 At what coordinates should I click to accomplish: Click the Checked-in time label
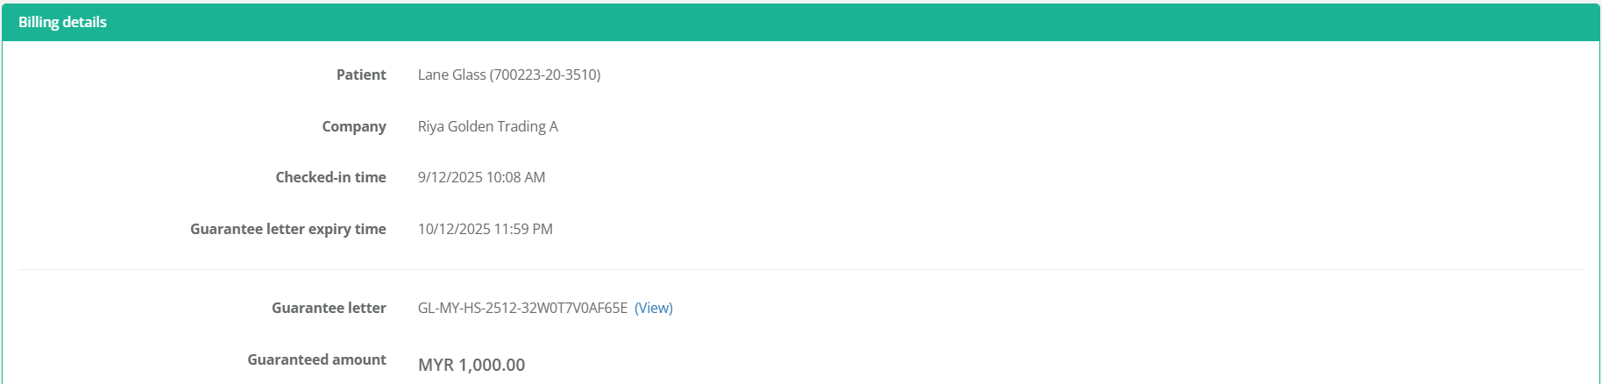(330, 177)
